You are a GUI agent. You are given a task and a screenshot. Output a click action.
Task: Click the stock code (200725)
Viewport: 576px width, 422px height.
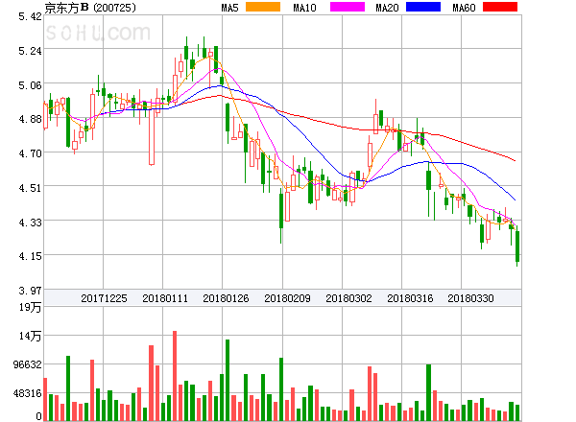[x=114, y=8]
